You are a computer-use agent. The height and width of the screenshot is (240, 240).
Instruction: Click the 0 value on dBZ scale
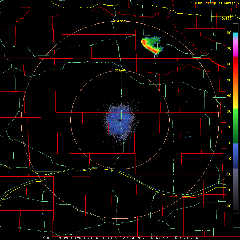(230, 159)
